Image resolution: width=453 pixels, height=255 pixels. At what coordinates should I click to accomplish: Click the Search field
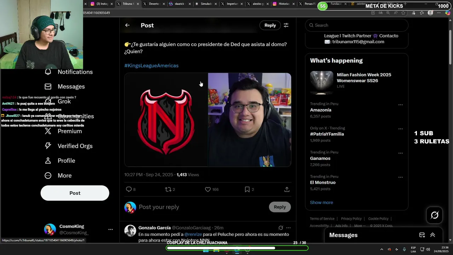(357, 25)
